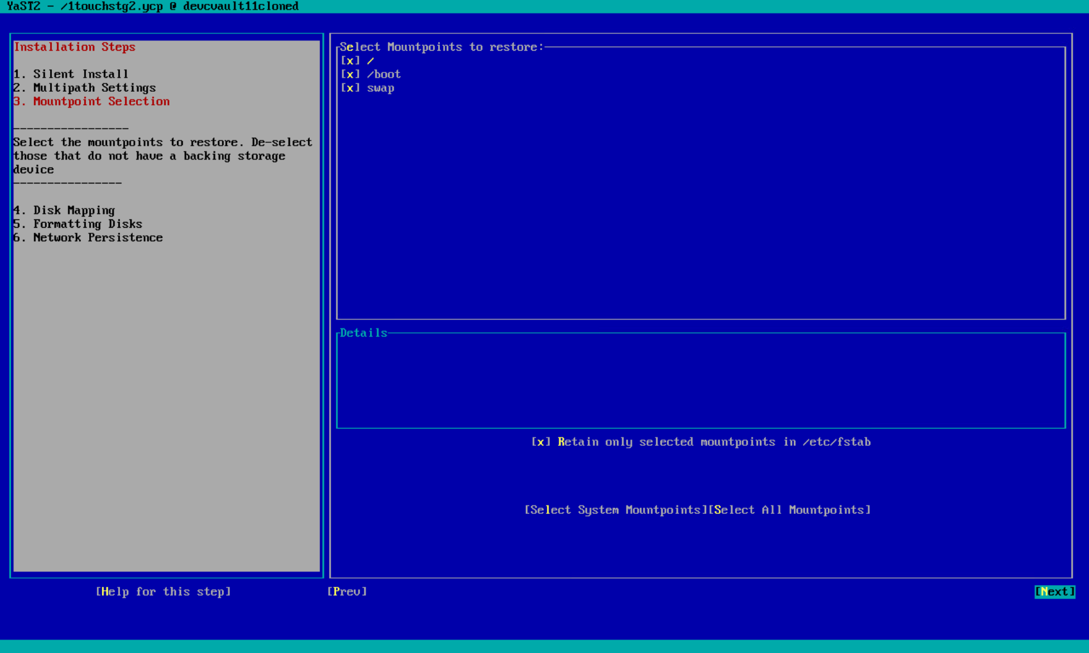Viewport: 1089px width, 653px height.
Task: Click 'Select Mountpoints to restore:' label
Action: [x=442, y=47]
